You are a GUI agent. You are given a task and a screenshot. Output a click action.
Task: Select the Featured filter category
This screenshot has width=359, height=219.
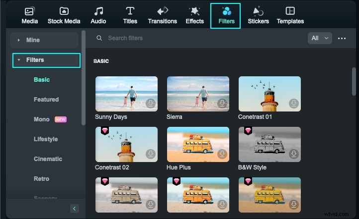tap(46, 100)
